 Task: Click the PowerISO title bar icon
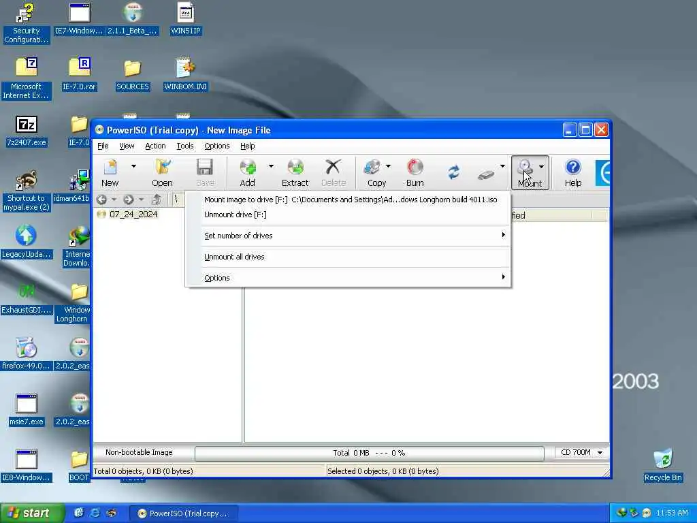(99, 130)
